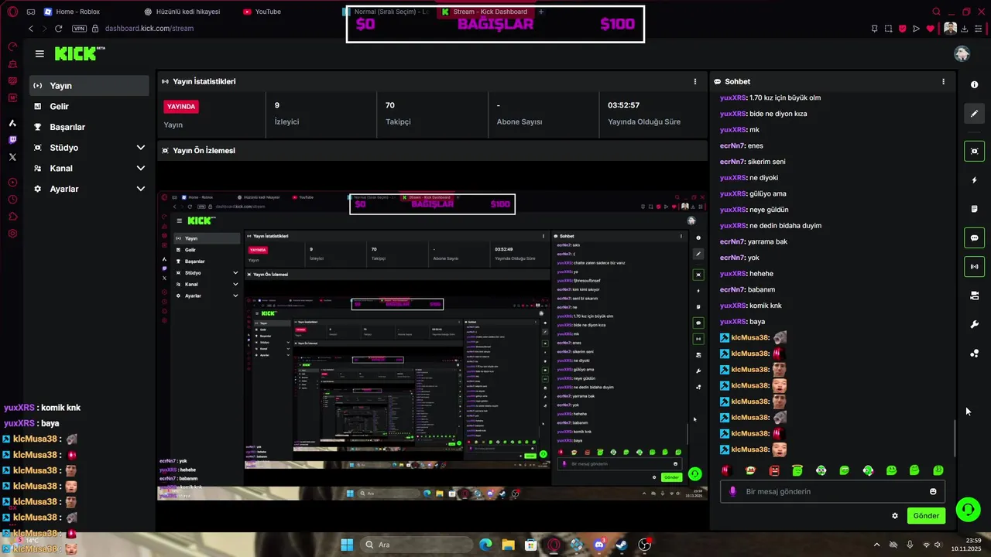Show hidden system tray icons

[x=876, y=545]
